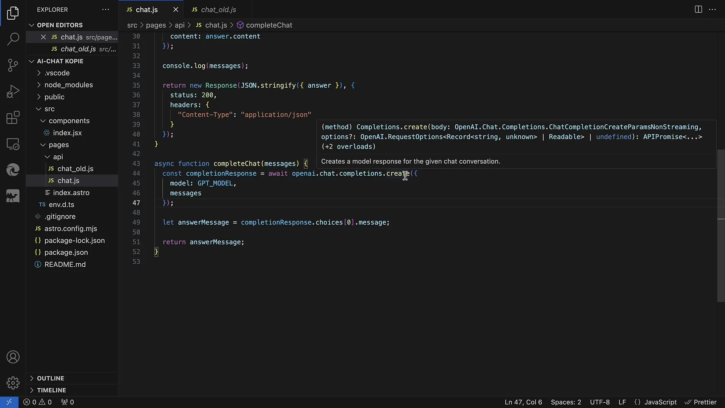The image size is (725, 408).
Task: Open the Extensions view
Action: coord(13,117)
